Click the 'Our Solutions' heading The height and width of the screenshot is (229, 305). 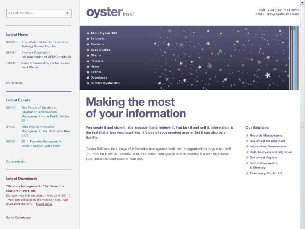257,127
